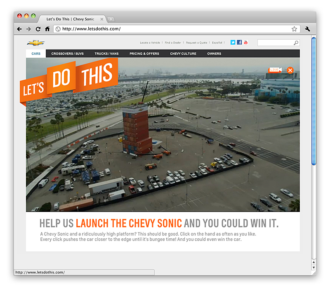This screenshot has width=330, height=290.
Task: Click the scrollbar down arrow
Action: pyautogui.click(x=313, y=267)
